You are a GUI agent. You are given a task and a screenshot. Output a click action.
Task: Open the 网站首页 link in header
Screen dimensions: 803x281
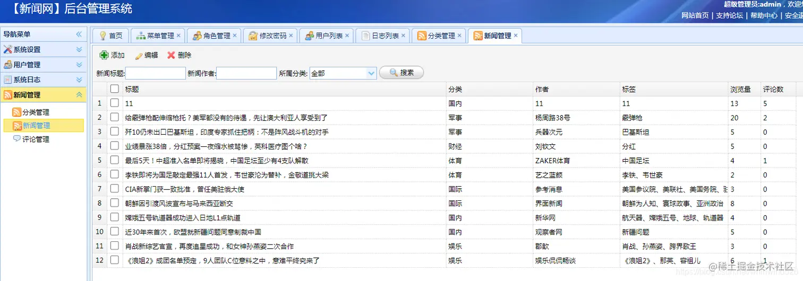pos(695,15)
